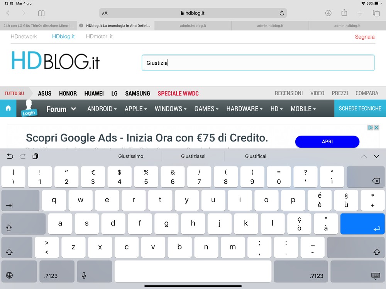This screenshot has width=386, height=289.
Task: Switch to the first admin.hdblog.it tab
Action: [193, 25]
